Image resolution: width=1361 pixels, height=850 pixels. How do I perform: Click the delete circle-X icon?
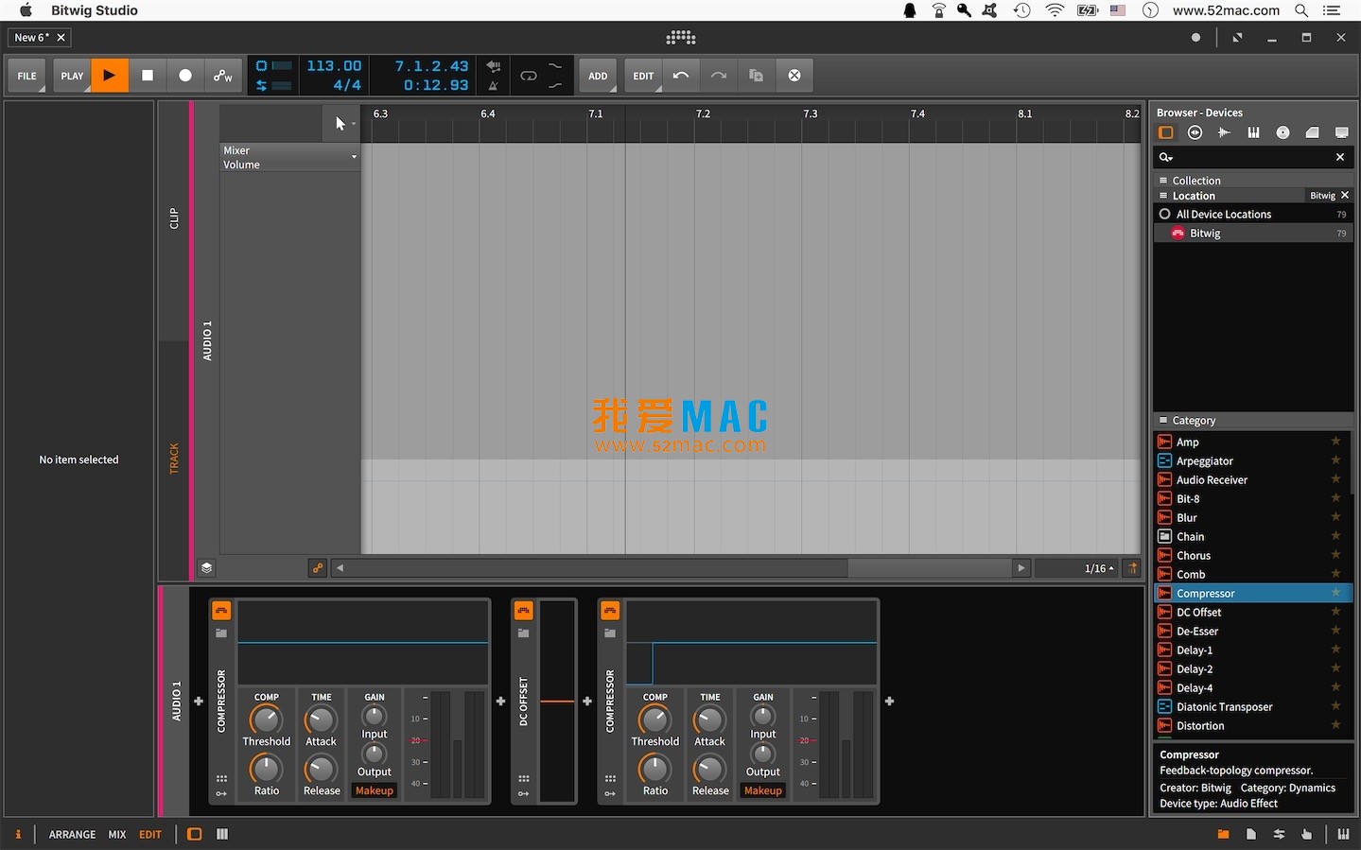tap(794, 76)
